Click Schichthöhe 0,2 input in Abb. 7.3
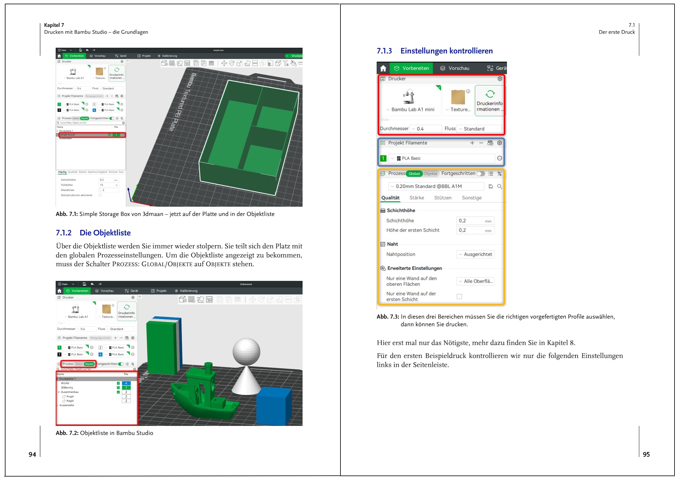Screen dimensions: 680x481 (x=475, y=221)
